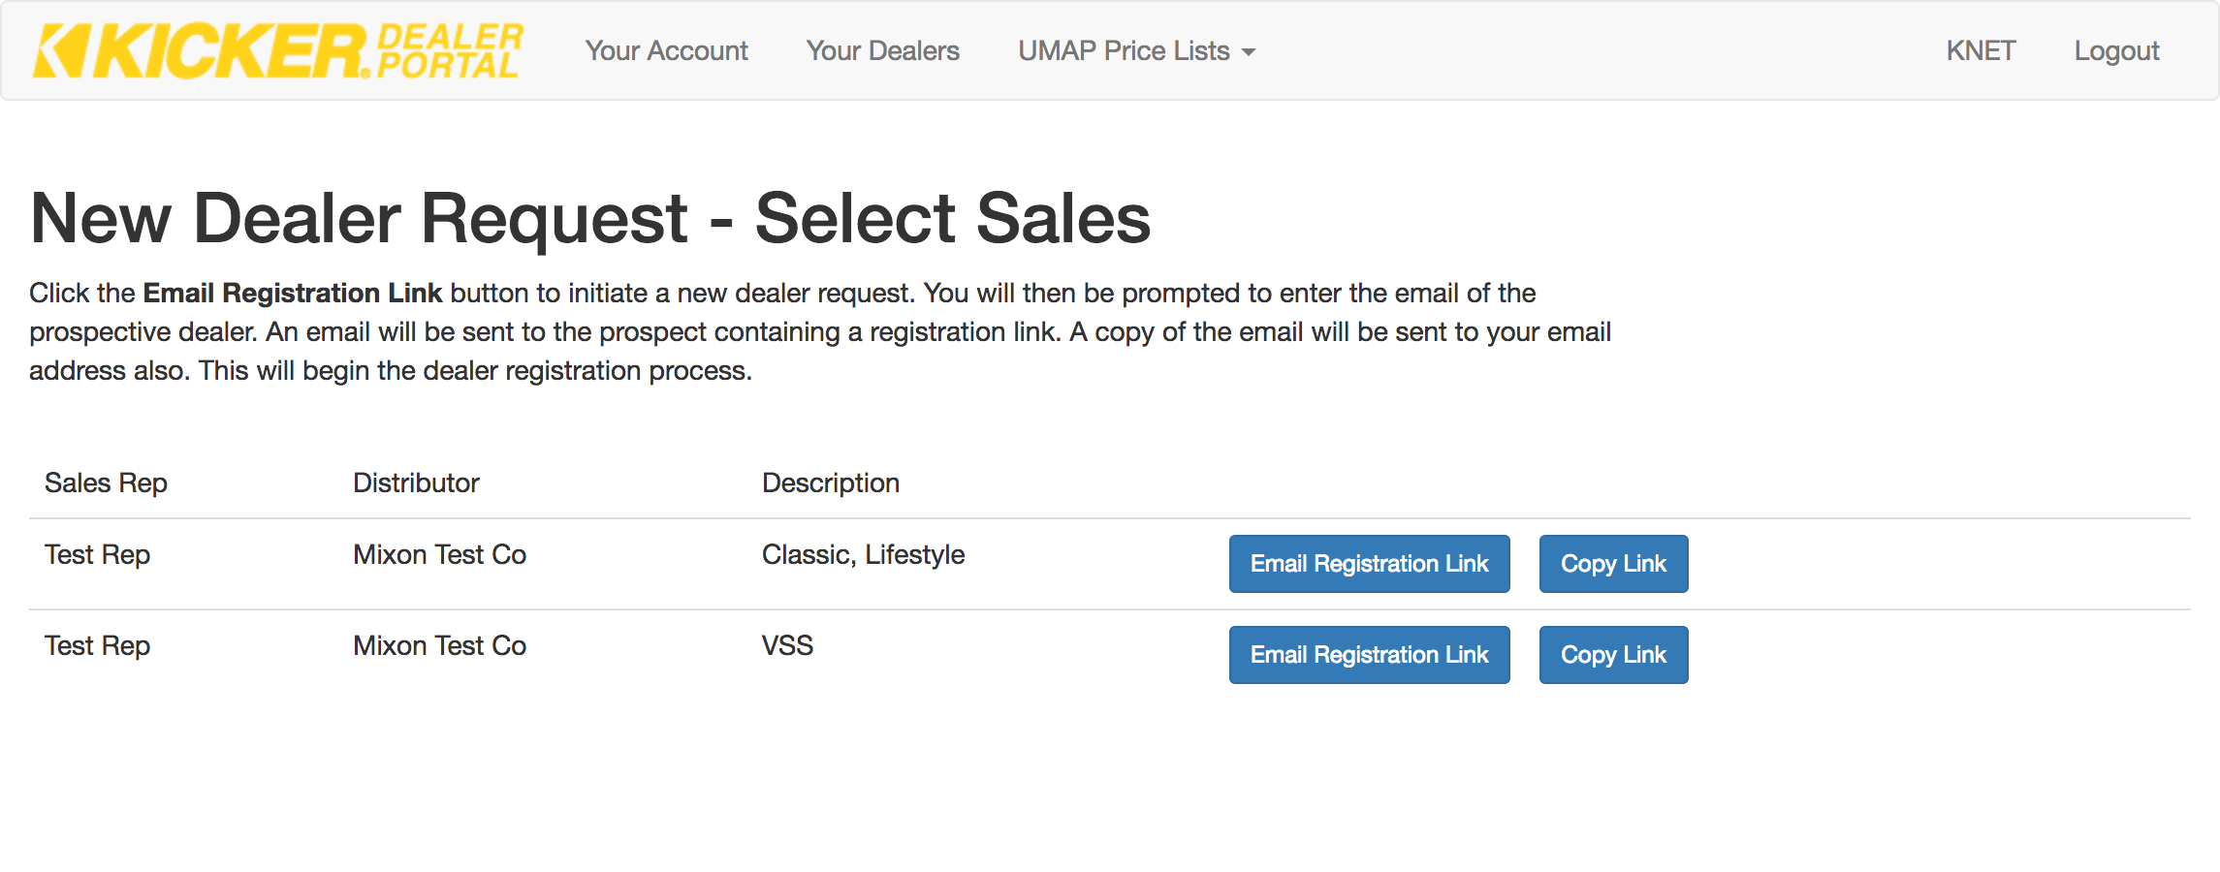The image size is (2220, 872).
Task: Click Email Registration Link for Classic, Lifestyle
Action: 1369,563
